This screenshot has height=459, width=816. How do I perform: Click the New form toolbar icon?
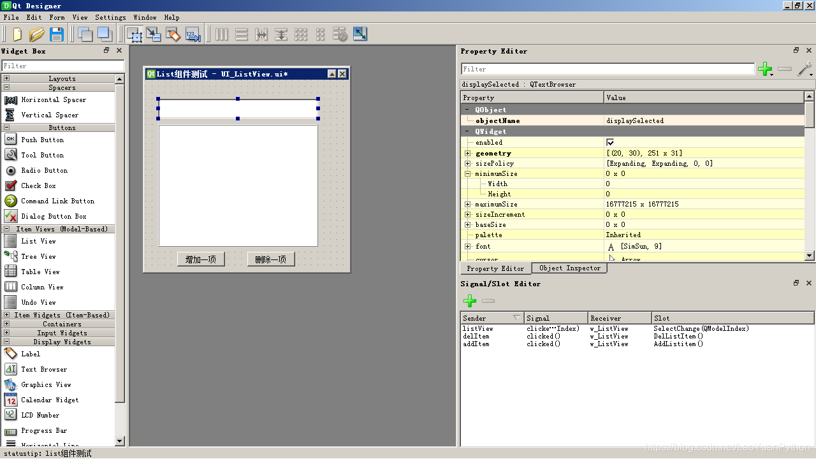(x=17, y=34)
